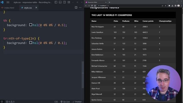
Task: Click the errors and warnings status item
Action: (x=10, y=102)
